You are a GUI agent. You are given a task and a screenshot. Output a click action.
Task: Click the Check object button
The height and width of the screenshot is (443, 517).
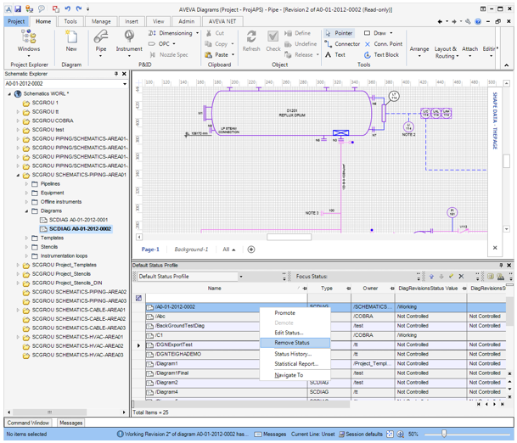(273, 42)
